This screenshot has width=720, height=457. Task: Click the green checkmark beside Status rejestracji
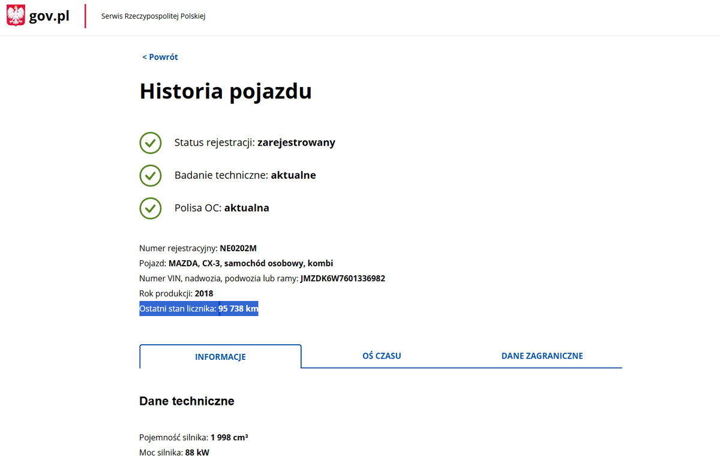pos(151,143)
